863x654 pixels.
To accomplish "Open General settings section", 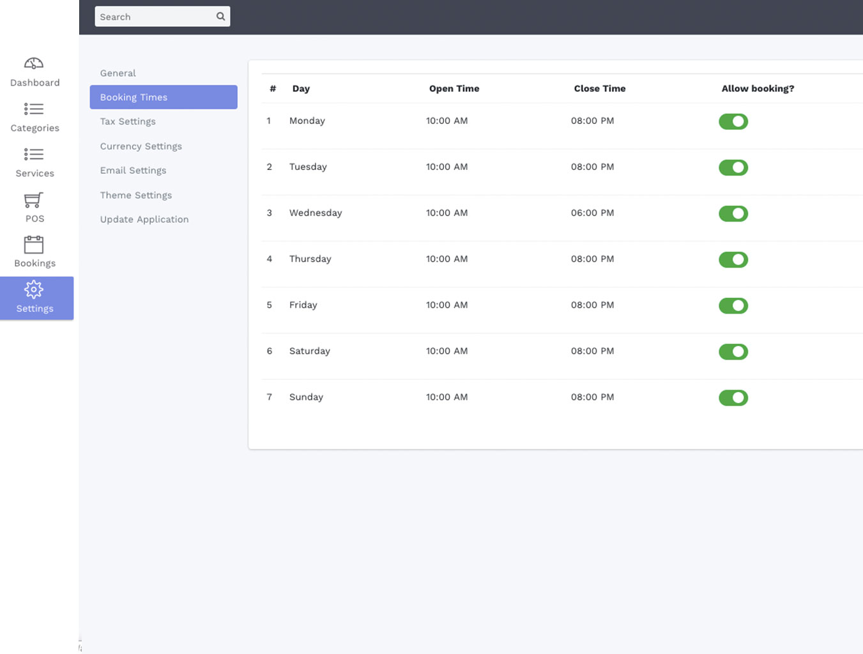I will click(118, 73).
